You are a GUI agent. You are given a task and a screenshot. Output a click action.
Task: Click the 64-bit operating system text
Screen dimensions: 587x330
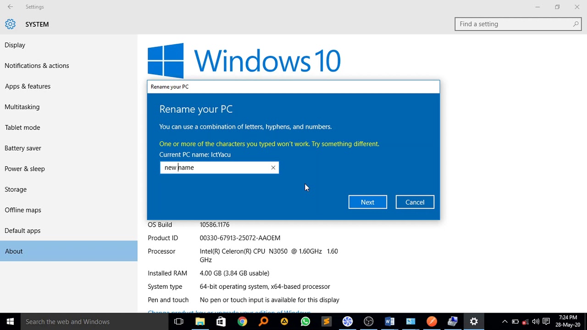point(265,286)
